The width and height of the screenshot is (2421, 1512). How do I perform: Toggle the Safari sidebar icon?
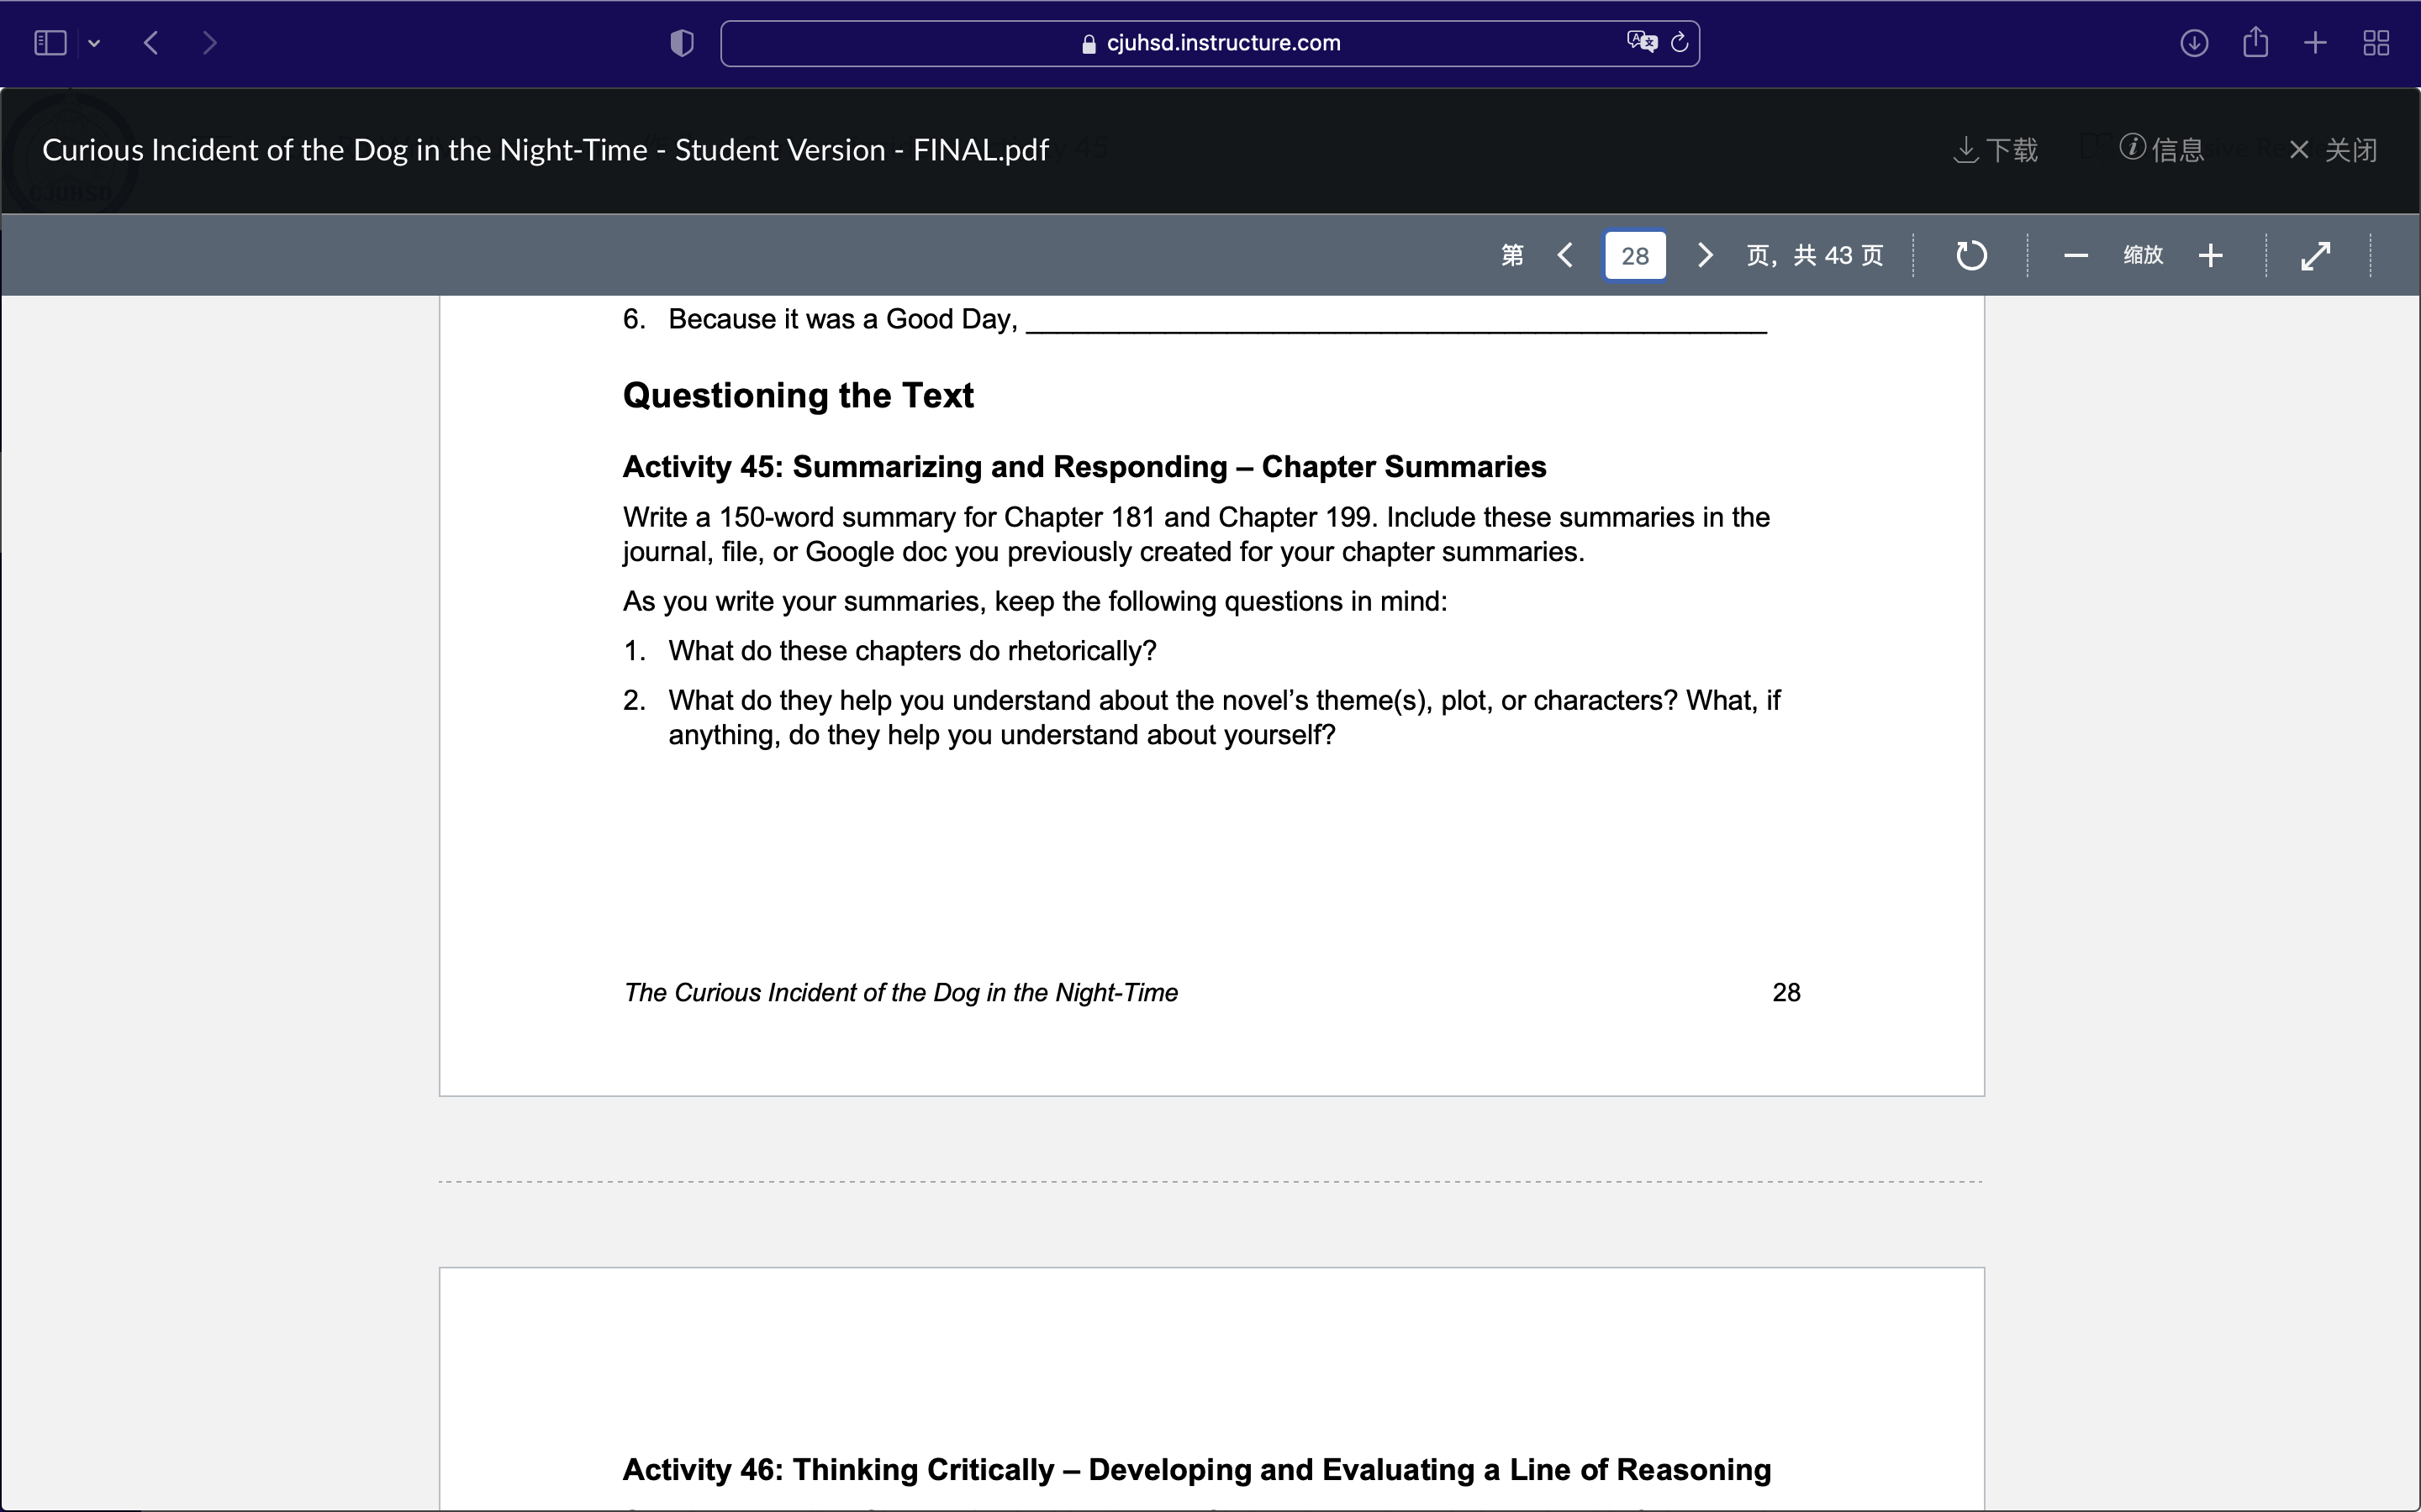coord(50,43)
